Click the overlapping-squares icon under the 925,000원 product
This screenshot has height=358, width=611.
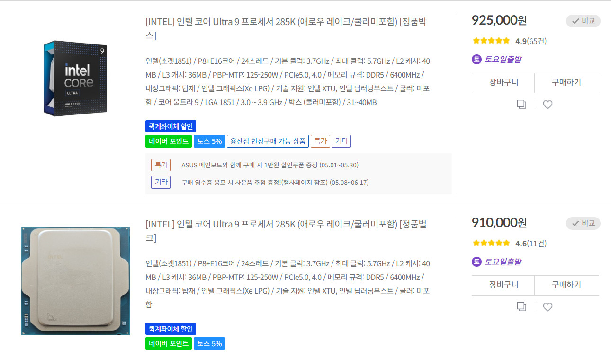[521, 105]
